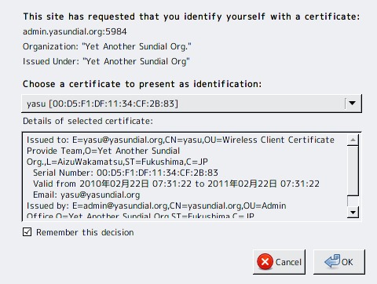Image resolution: width=377 pixels, height=284 pixels.
Task: Click the details scrollbar thumb
Action: 353,171
